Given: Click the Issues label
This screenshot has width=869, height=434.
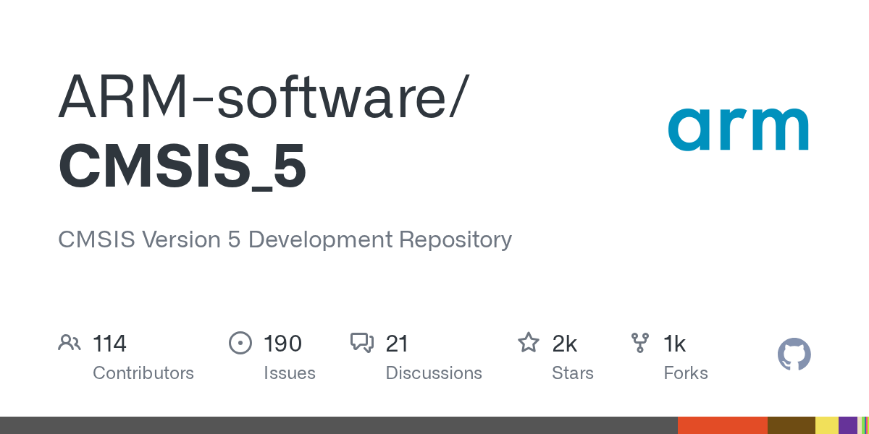Looking at the screenshot, I should pos(290,373).
